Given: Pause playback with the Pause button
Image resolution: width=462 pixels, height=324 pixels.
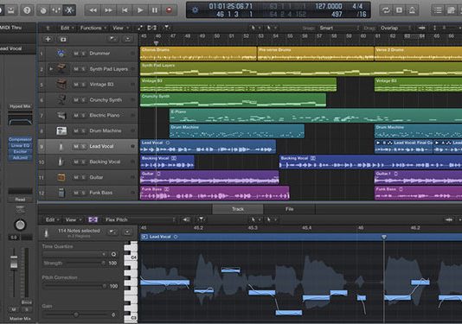Looking at the screenshot, I should tap(155, 10).
